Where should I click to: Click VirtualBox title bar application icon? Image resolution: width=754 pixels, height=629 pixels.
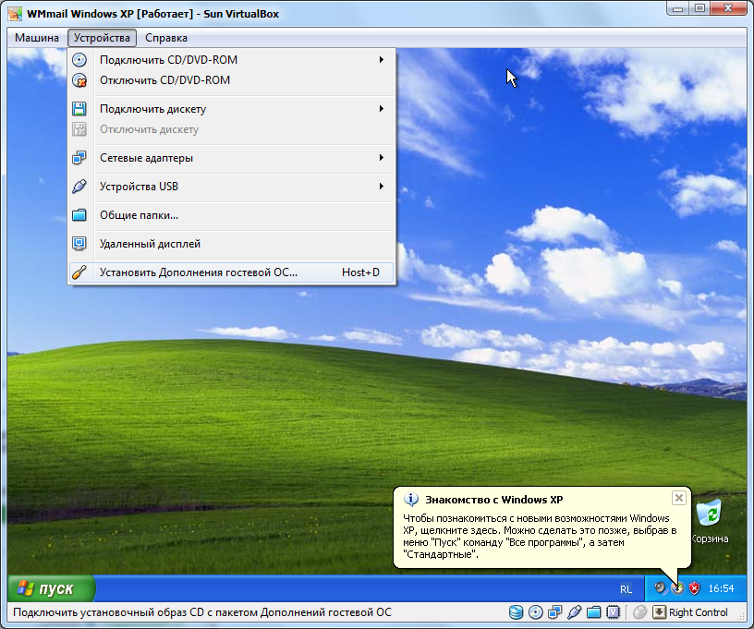(15, 14)
